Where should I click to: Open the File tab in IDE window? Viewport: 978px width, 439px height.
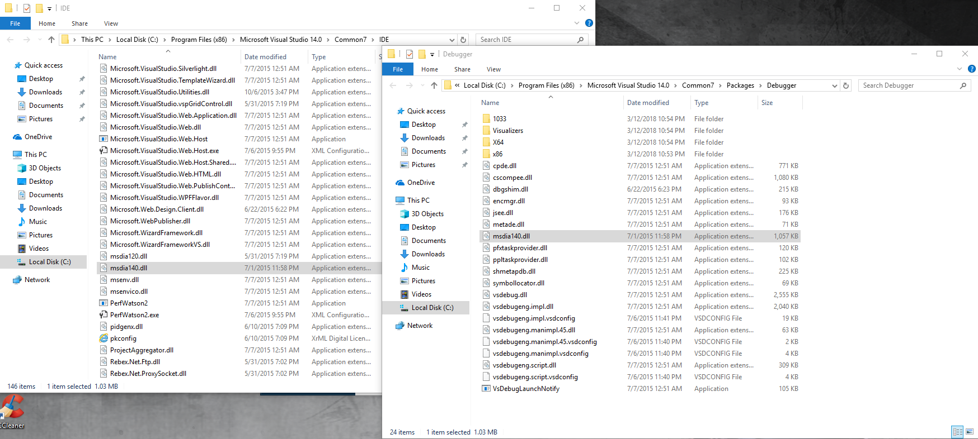[15, 23]
